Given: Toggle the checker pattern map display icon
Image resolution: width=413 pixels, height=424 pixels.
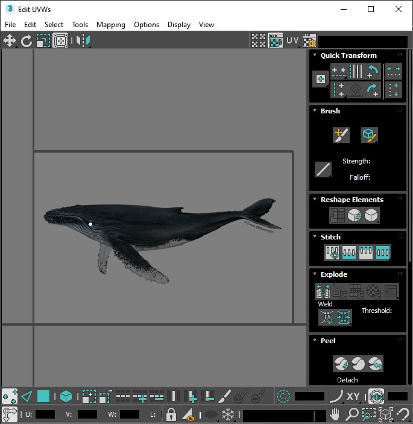Looking at the screenshot, I should [259, 40].
